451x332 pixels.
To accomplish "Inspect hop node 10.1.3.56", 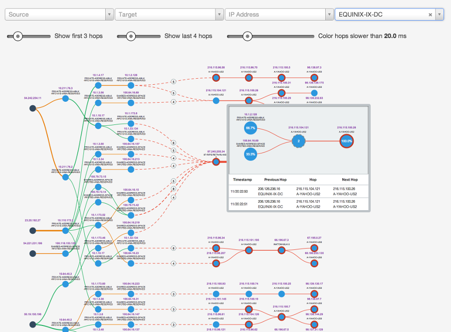I will coord(98,103).
